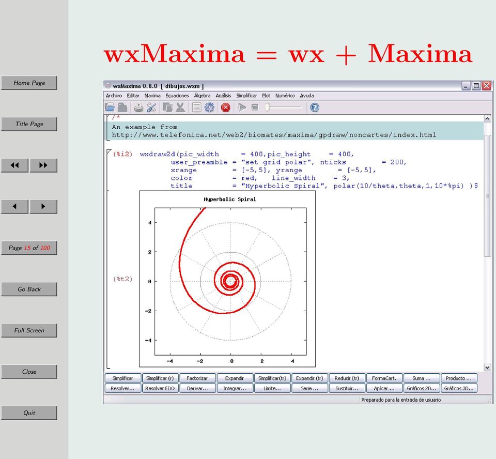Click the Gráficos 2D... button
The image size is (496, 459).
pyautogui.click(x=422, y=388)
